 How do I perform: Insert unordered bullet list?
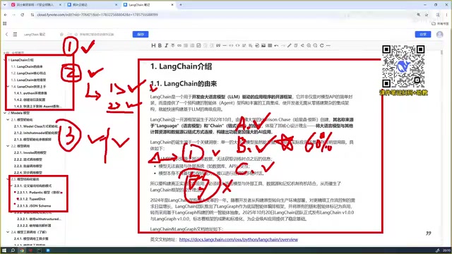186,45
